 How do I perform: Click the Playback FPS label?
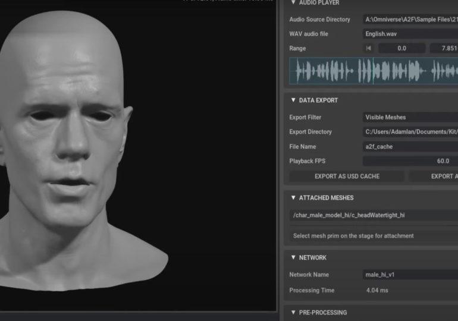pyautogui.click(x=307, y=161)
